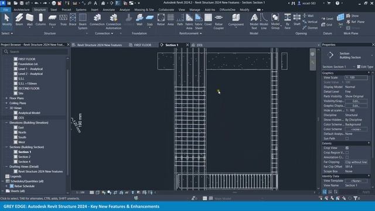375x211 pixels.
Task: Select the Dormer opening tool
Action: [x=310, y=28]
